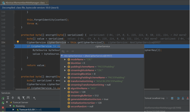Viewport: 190px width, 112px height.
Task: Expand the streamingModeName field
Action: (x=65, y=70)
